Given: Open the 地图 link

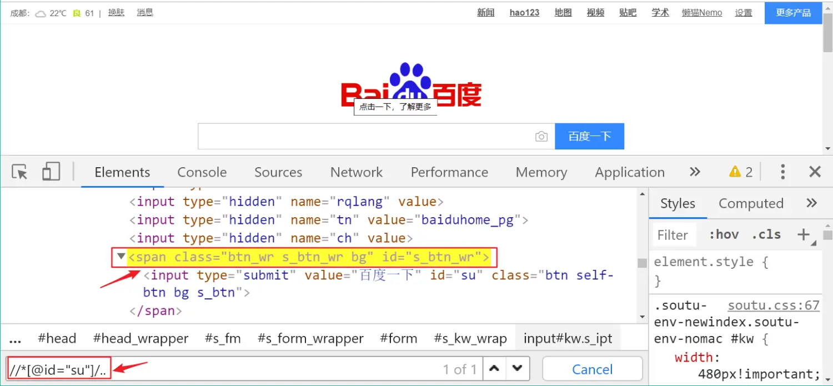Looking at the screenshot, I should [x=563, y=13].
